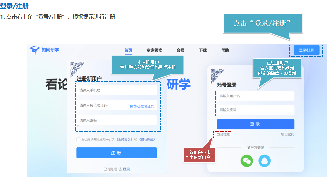Screen dimensions: 330x178
Task: Click the 第三方登录 label
Action: point(256,148)
